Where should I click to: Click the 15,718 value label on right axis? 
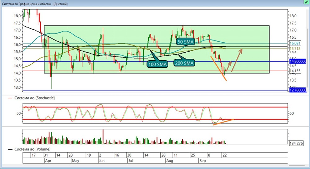[295, 49]
